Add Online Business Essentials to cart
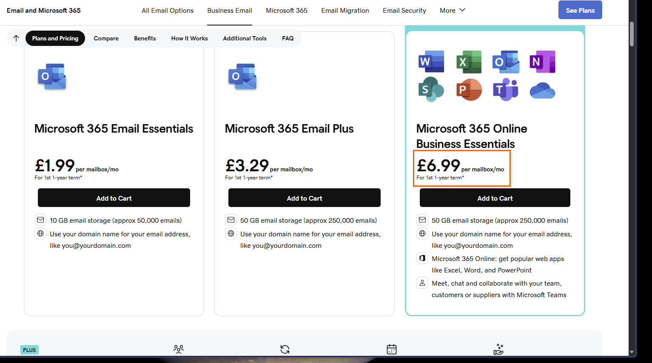Viewport: 652px width, 363px height. click(x=495, y=198)
